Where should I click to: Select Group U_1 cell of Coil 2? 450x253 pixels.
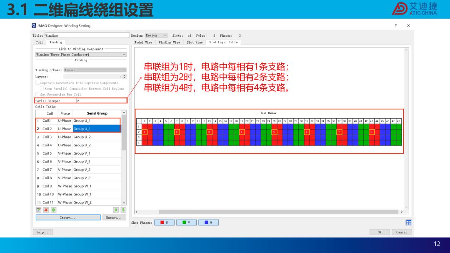(x=97, y=129)
